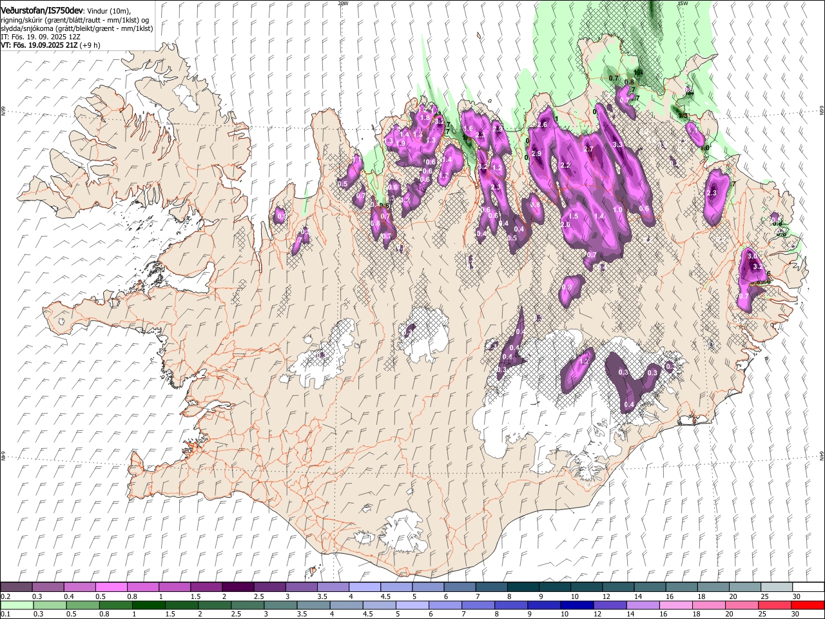This screenshot has height=619, width=825.
Task: Click the 9–10 deep blue swatch in lower scale
Action: [x=544, y=605]
